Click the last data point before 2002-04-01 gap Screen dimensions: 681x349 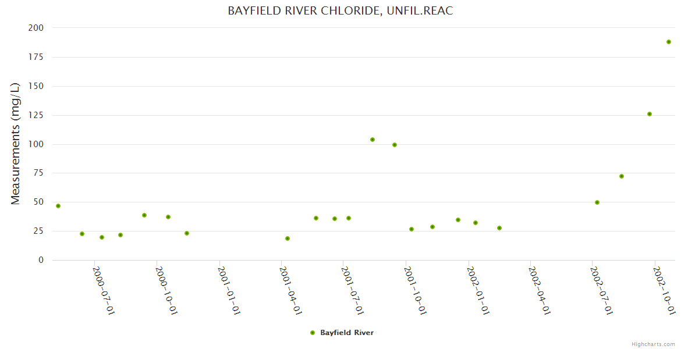pyautogui.click(x=499, y=228)
